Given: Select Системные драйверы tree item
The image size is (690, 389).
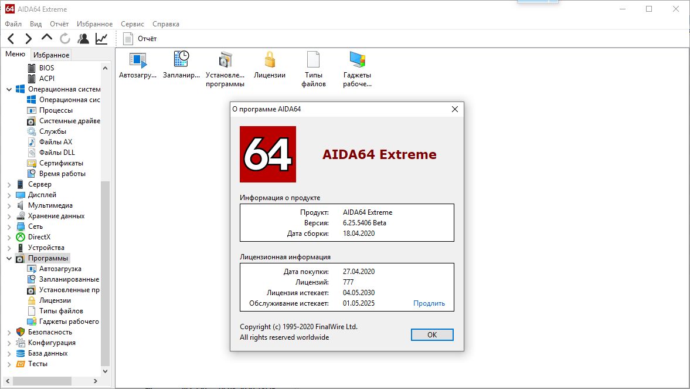Looking at the screenshot, I should click(x=64, y=121).
